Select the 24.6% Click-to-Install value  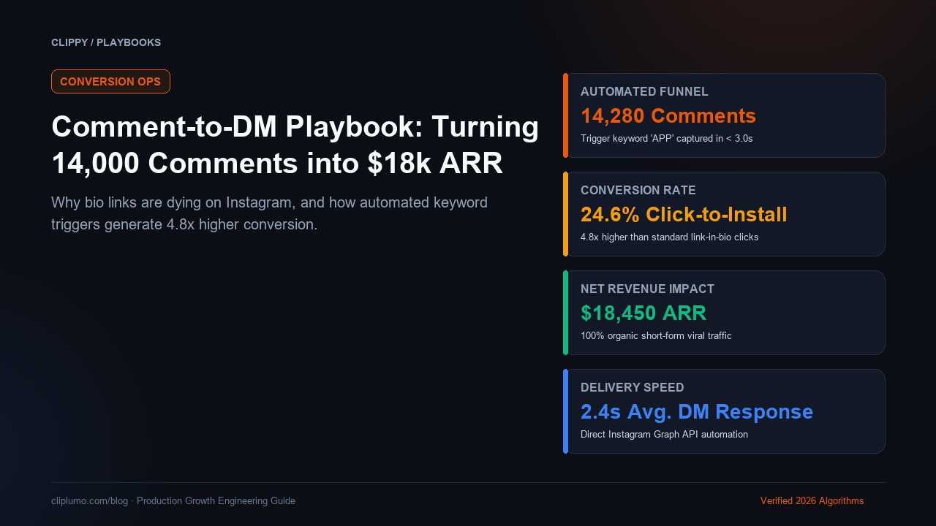coord(684,215)
